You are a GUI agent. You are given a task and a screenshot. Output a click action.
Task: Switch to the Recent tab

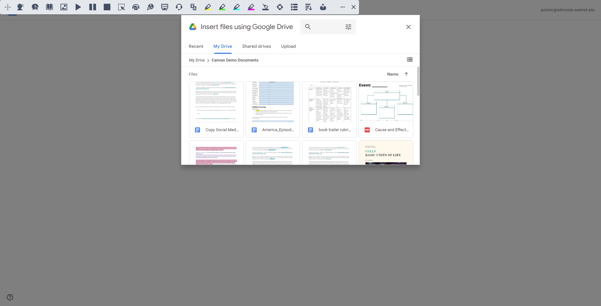pos(196,46)
